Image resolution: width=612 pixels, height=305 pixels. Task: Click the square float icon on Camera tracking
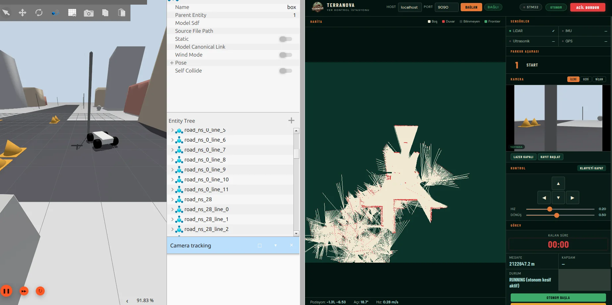click(260, 245)
